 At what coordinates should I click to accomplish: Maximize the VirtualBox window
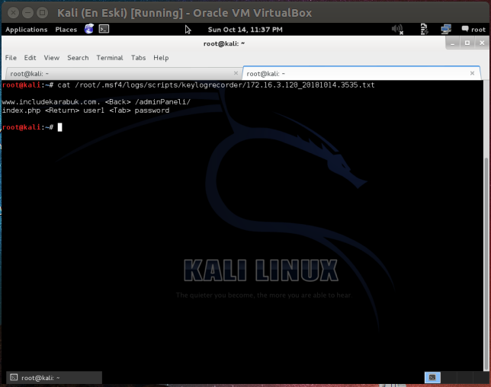(x=42, y=13)
